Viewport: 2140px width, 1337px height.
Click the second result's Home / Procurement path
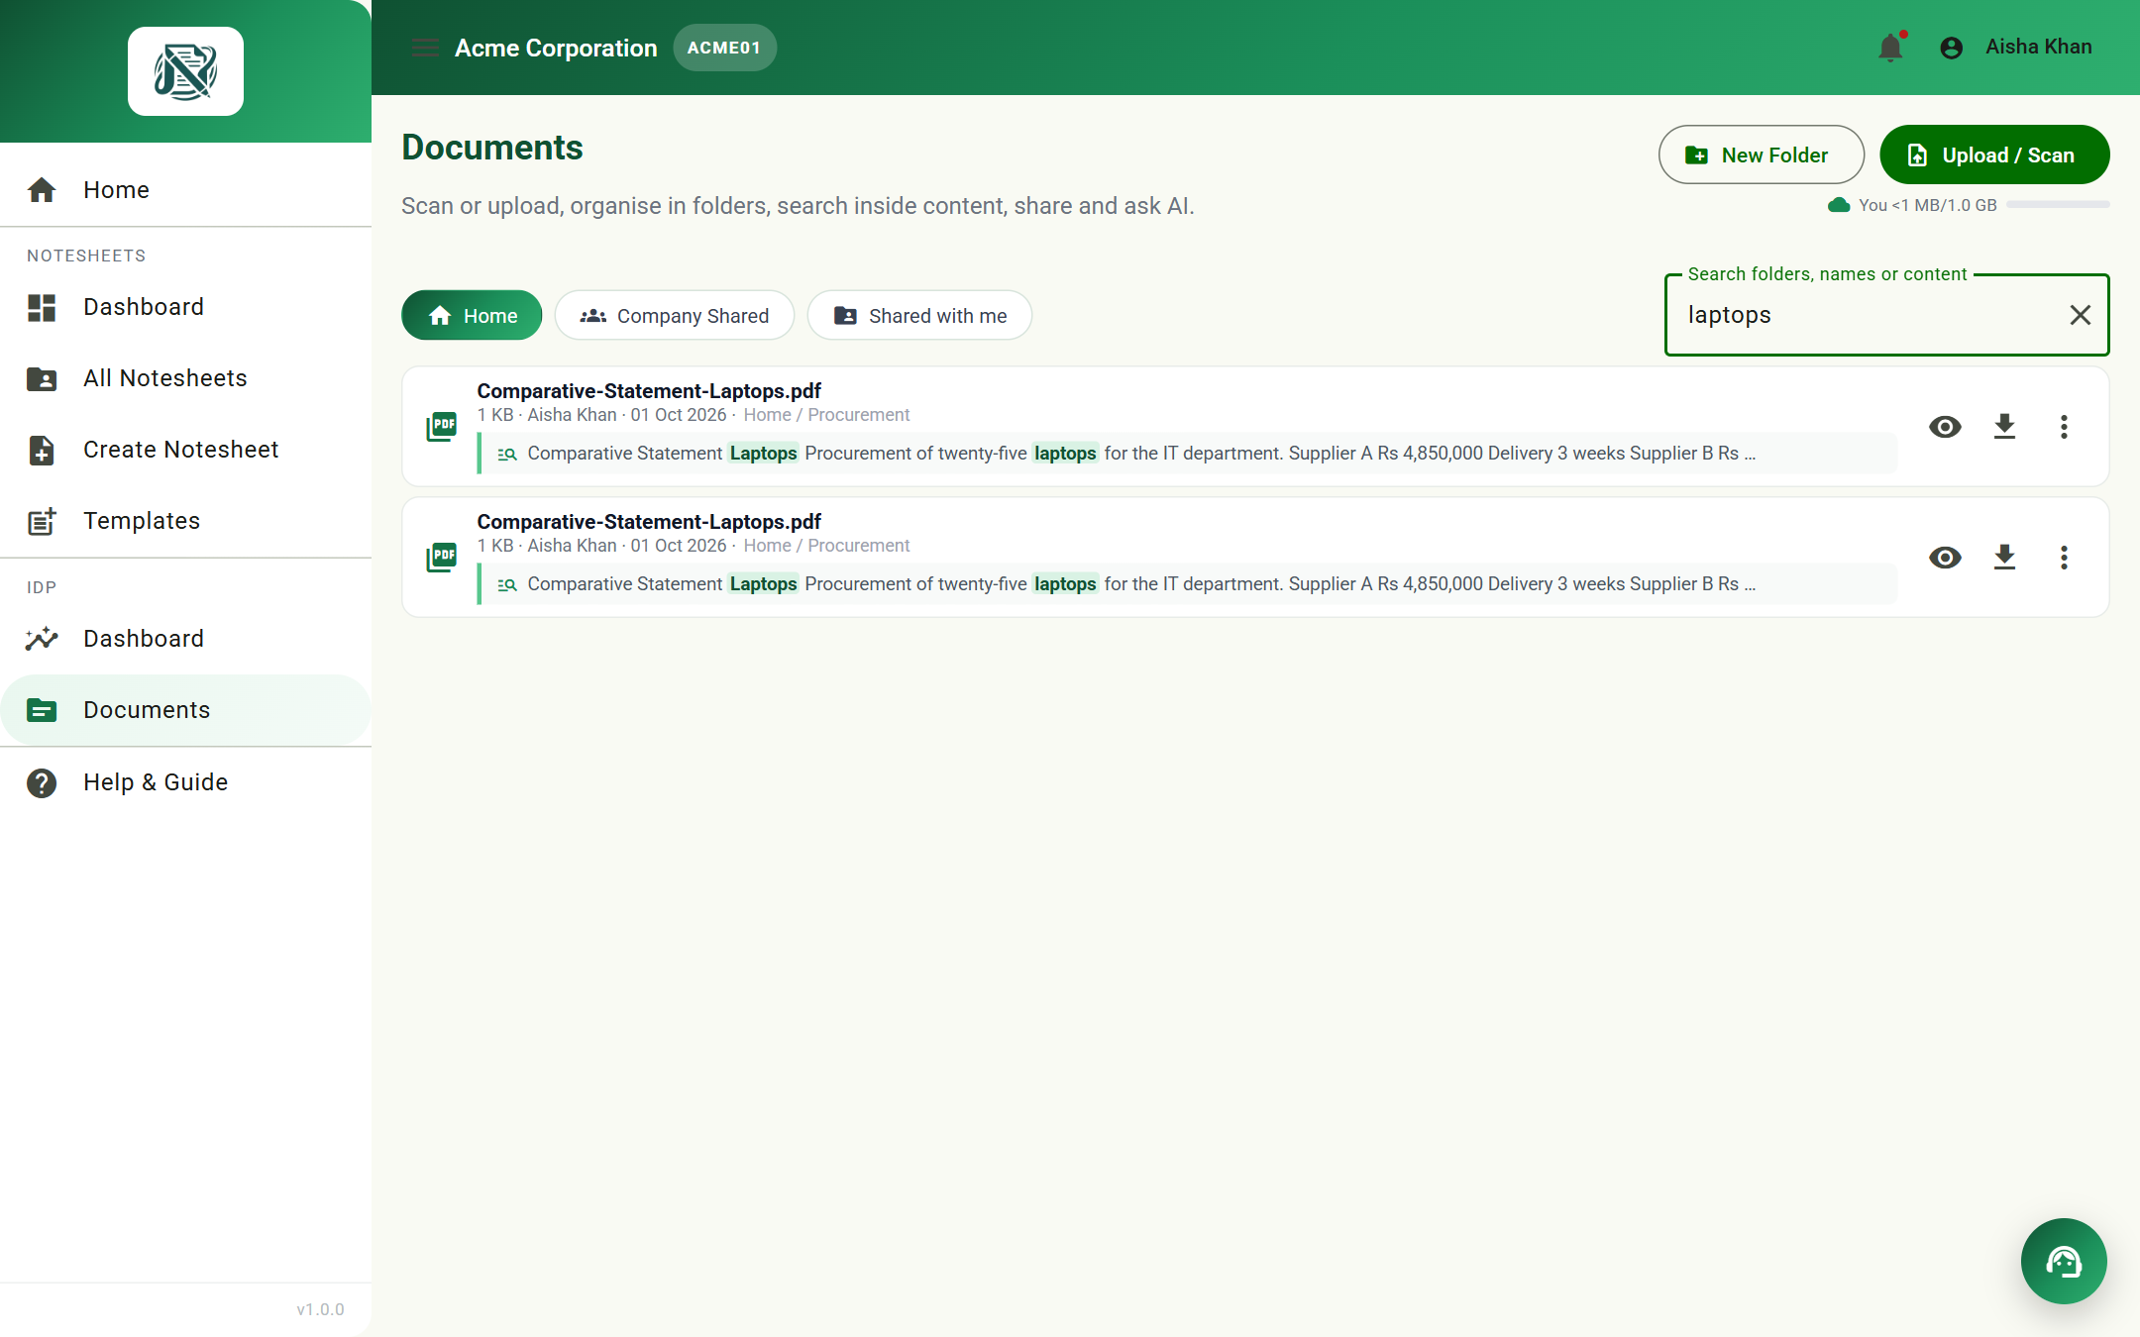click(826, 546)
